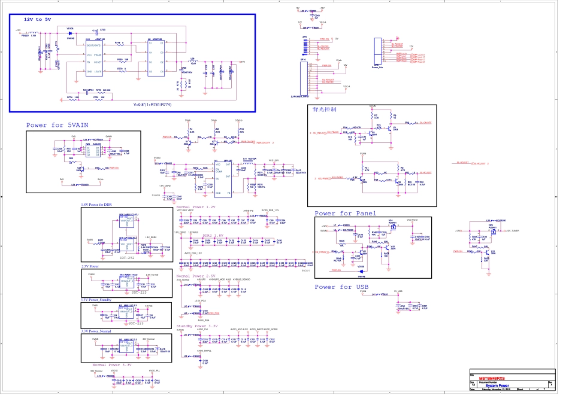Select the "Normal Power 1.2V" label
The image size is (569, 402).
coord(195,206)
